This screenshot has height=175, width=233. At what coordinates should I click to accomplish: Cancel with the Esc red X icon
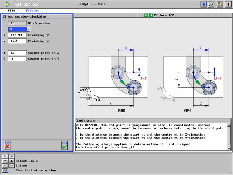click(7, 145)
